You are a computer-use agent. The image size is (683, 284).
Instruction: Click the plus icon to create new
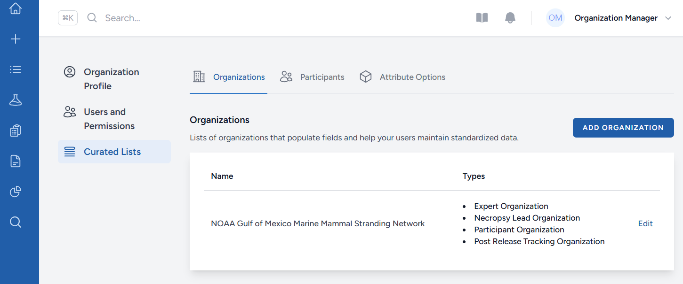pyautogui.click(x=16, y=39)
